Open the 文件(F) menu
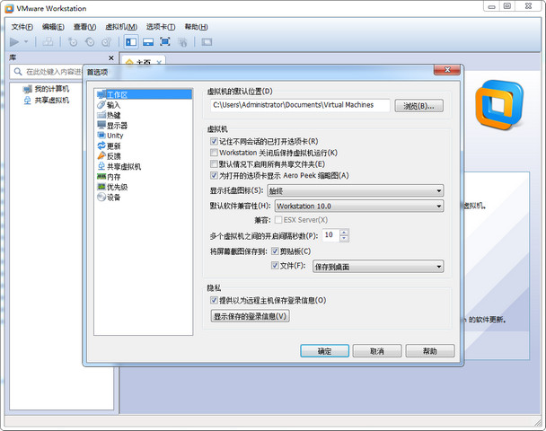Viewport: 546px width, 431px height. pyautogui.click(x=22, y=27)
